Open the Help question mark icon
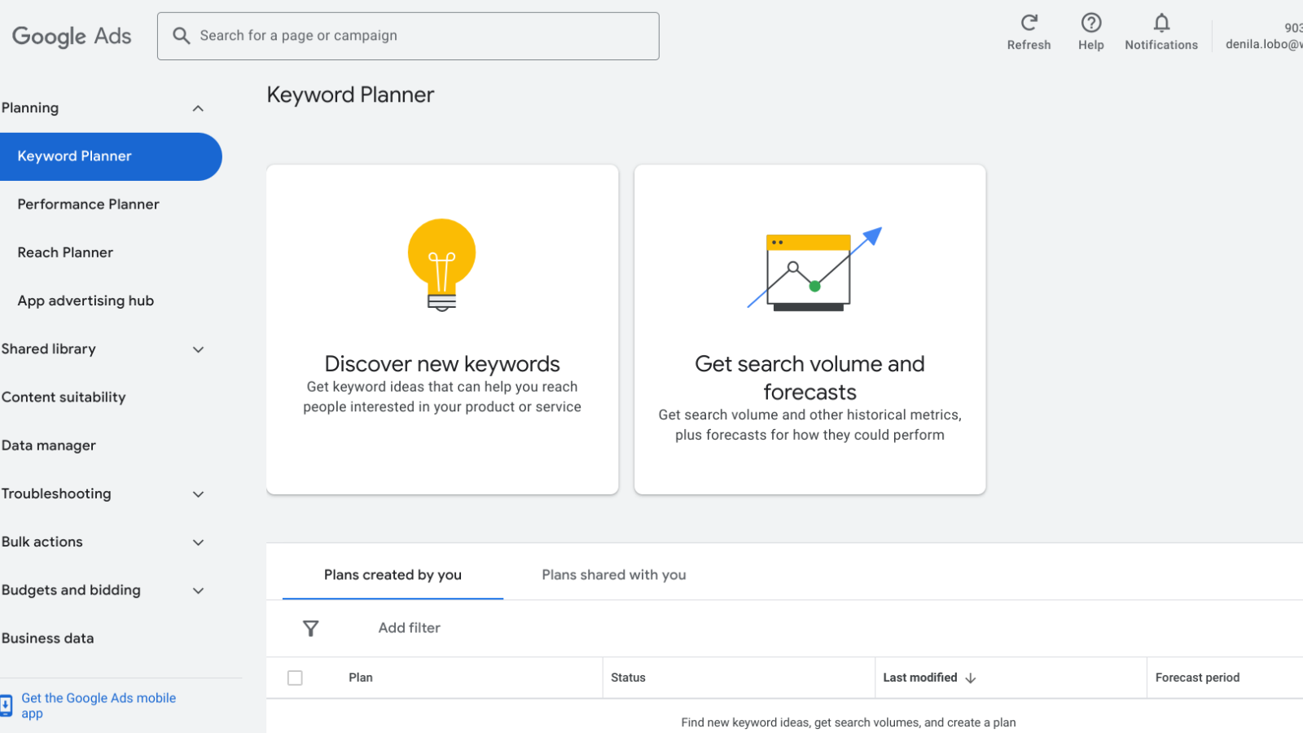The width and height of the screenshot is (1303, 733). pyautogui.click(x=1091, y=23)
